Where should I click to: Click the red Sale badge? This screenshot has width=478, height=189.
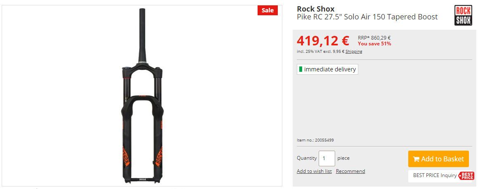click(267, 10)
